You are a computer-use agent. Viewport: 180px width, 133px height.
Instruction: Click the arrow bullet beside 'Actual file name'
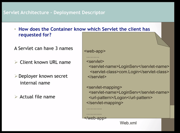point(16,97)
